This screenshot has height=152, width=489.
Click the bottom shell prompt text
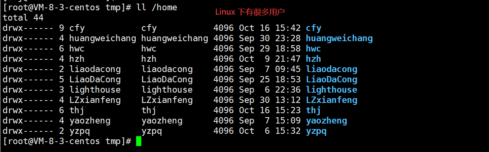click(67, 141)
